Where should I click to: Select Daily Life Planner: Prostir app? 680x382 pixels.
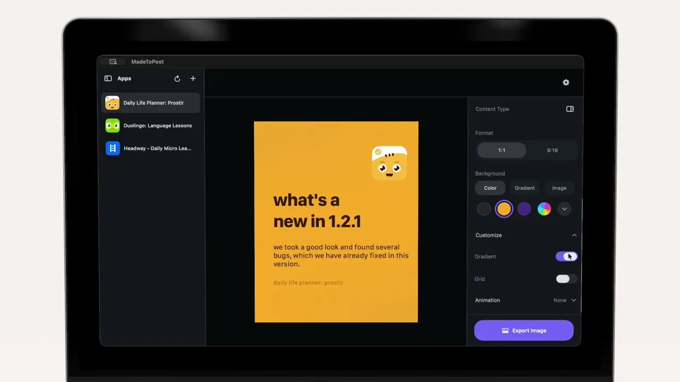pyautogui.click(x=151, y=103)
